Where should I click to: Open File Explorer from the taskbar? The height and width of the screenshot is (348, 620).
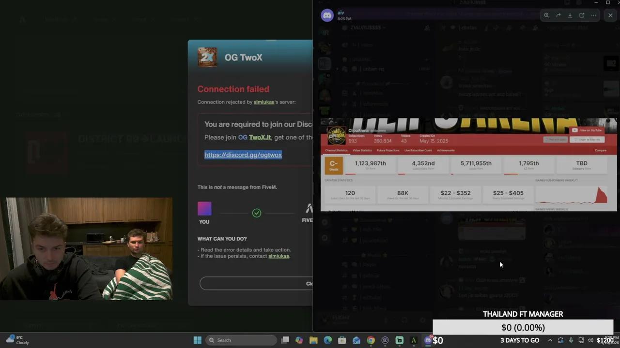pos(313,340)
